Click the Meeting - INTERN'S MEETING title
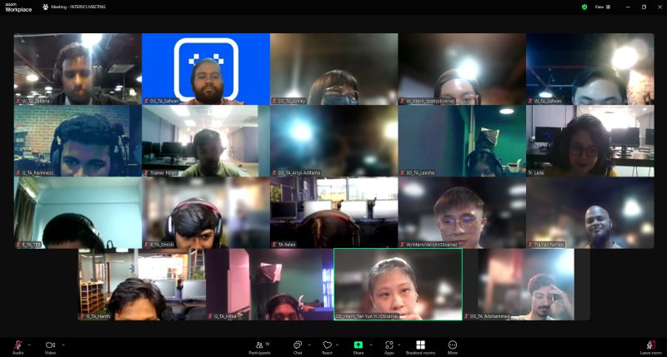 coord(78,7)
